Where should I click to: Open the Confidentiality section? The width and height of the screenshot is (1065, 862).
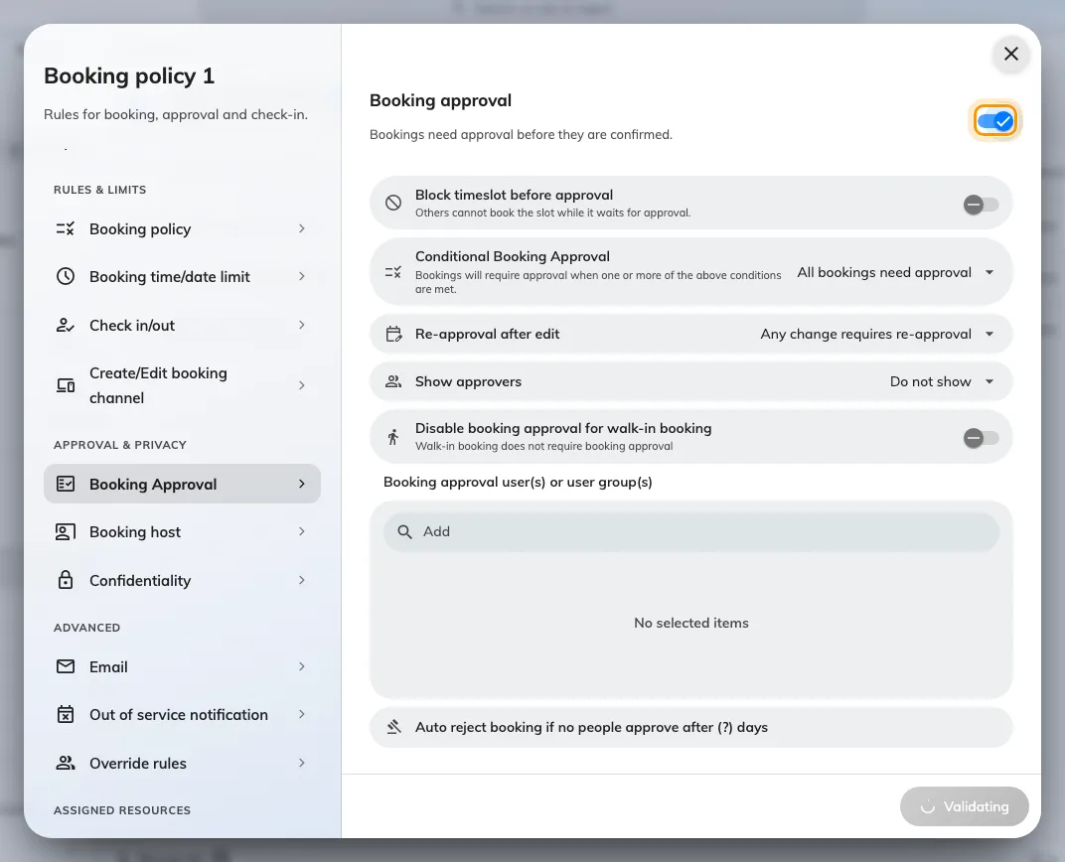click(182, 580)
